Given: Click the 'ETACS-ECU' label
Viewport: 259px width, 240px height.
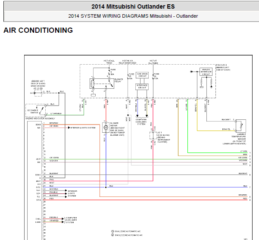Looking at the screenshot, I should [x=222, y=65].
